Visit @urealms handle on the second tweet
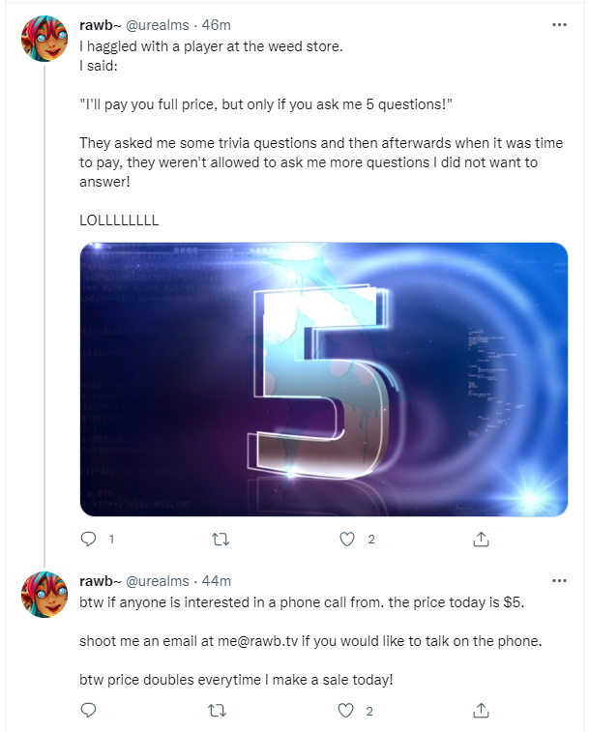 (158, 581)
